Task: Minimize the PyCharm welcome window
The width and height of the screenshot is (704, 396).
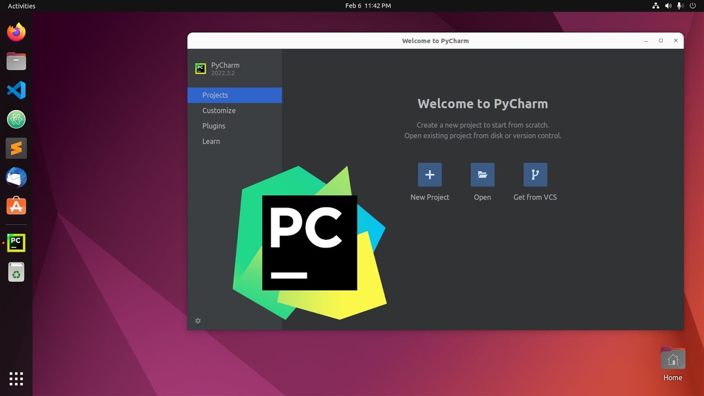Action: (646, 41)
